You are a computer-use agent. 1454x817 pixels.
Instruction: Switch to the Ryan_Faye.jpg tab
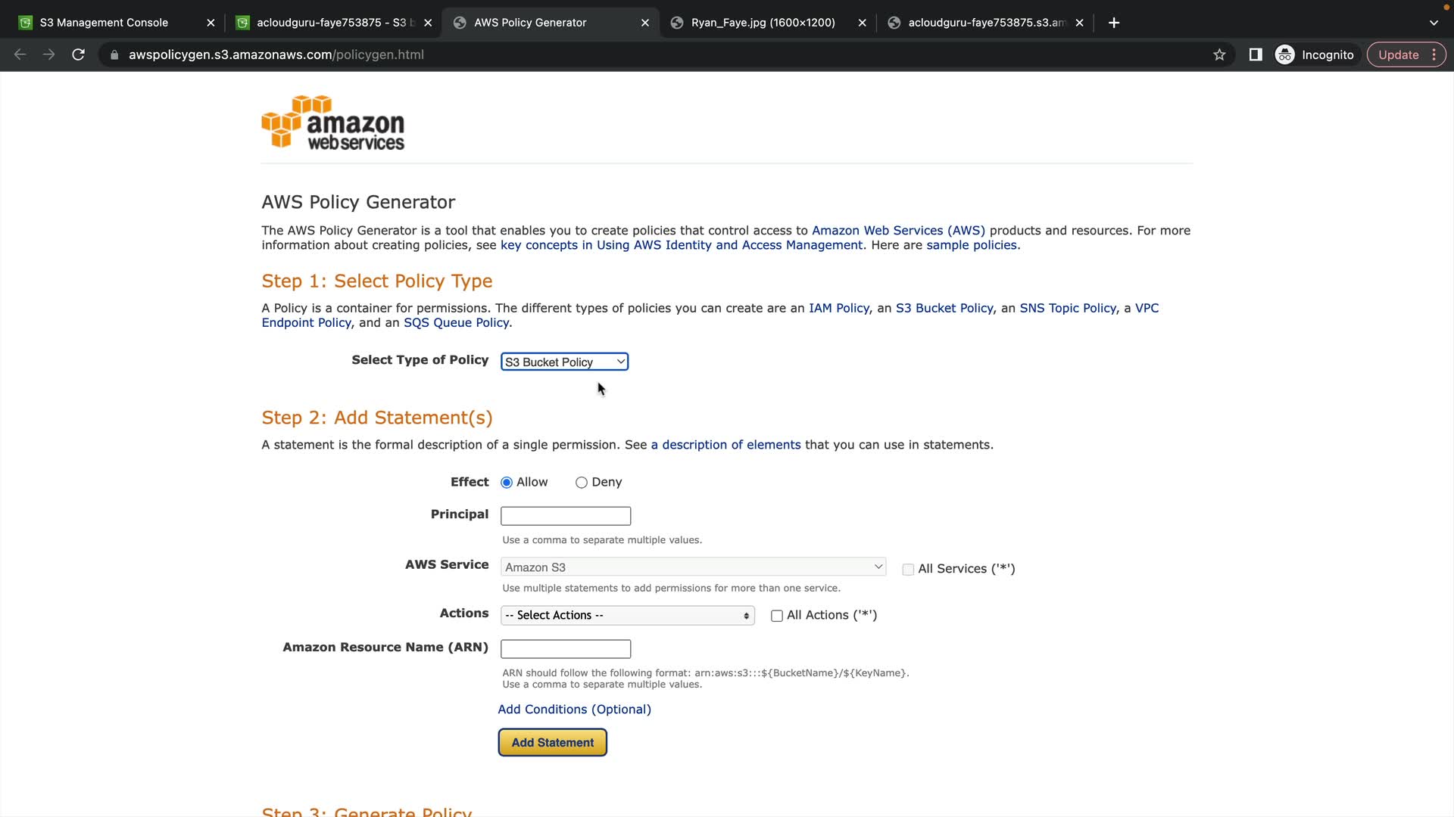pos(763,23)
